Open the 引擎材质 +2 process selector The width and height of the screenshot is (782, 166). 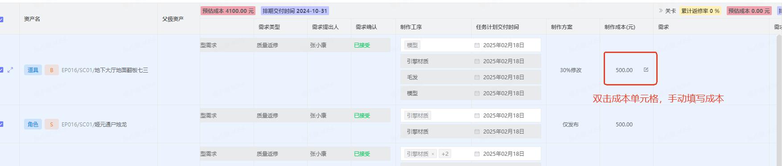pos(436,154)
